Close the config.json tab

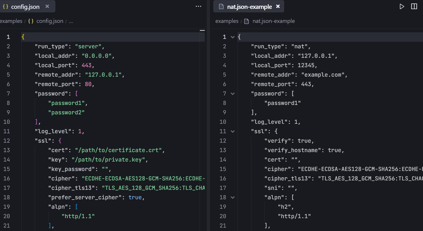pyautogui.click(x=47, y=6)
